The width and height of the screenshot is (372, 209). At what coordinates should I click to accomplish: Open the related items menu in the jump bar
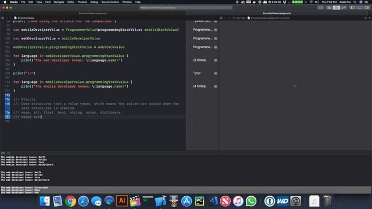[2, 18]
